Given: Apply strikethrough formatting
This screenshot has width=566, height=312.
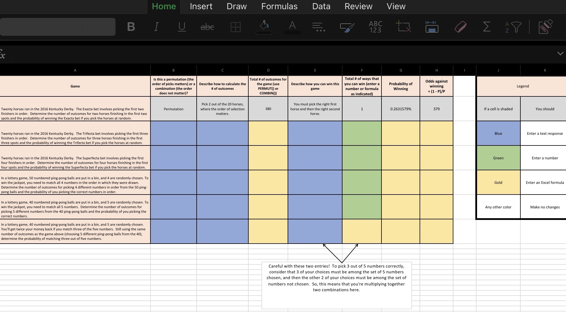Looking at the screenshot, I should pyautogui.click(x=207, y=27).
